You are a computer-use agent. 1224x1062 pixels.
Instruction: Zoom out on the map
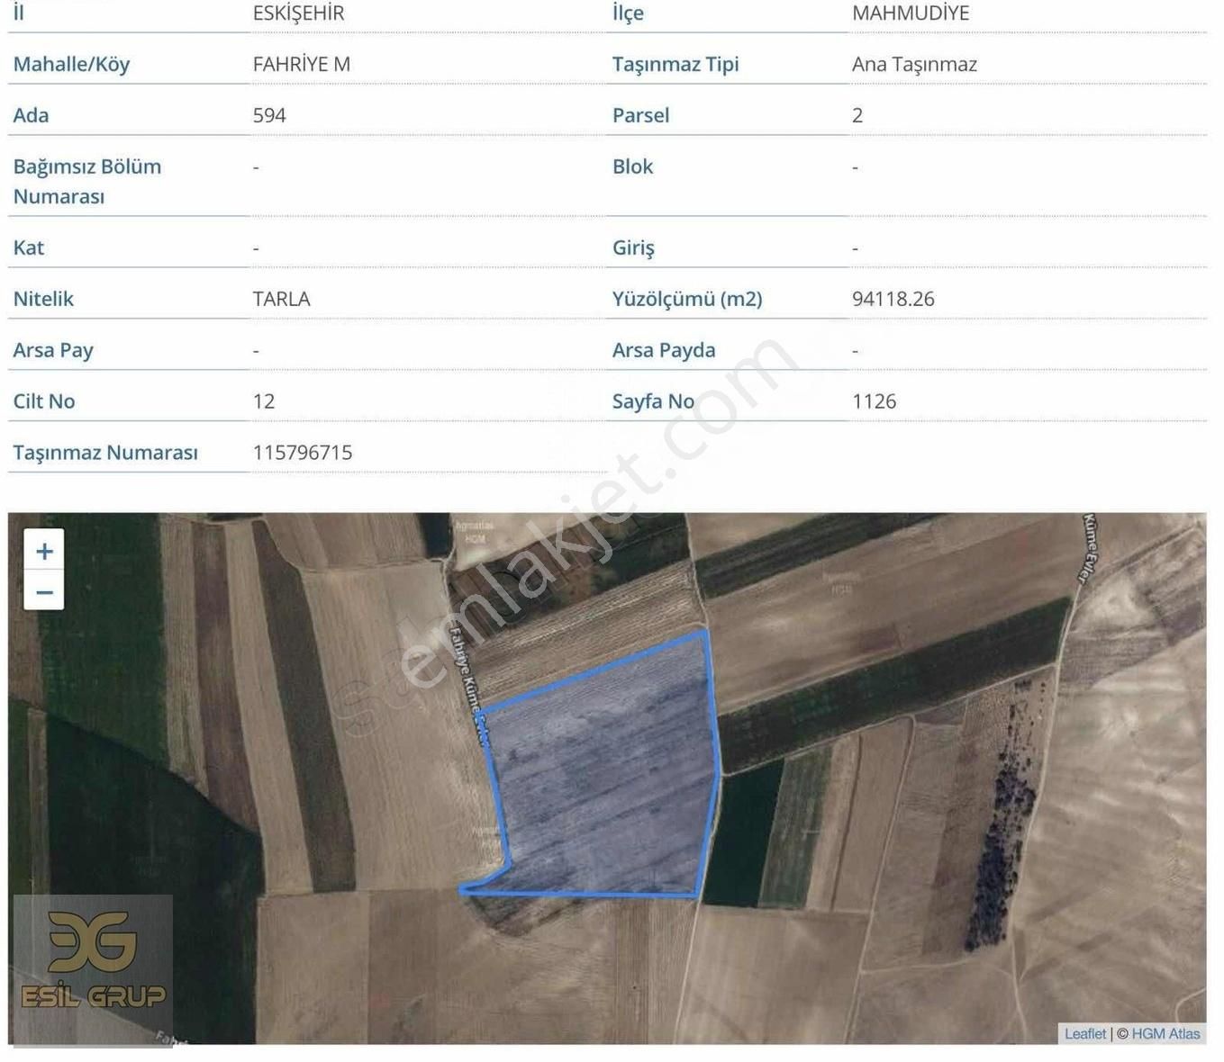[x=44, y=591]
